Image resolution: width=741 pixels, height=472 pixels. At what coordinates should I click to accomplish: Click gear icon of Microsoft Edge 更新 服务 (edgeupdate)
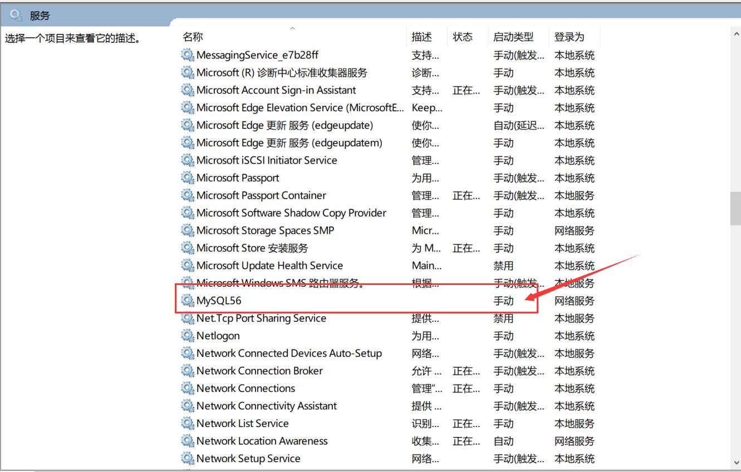188,125
